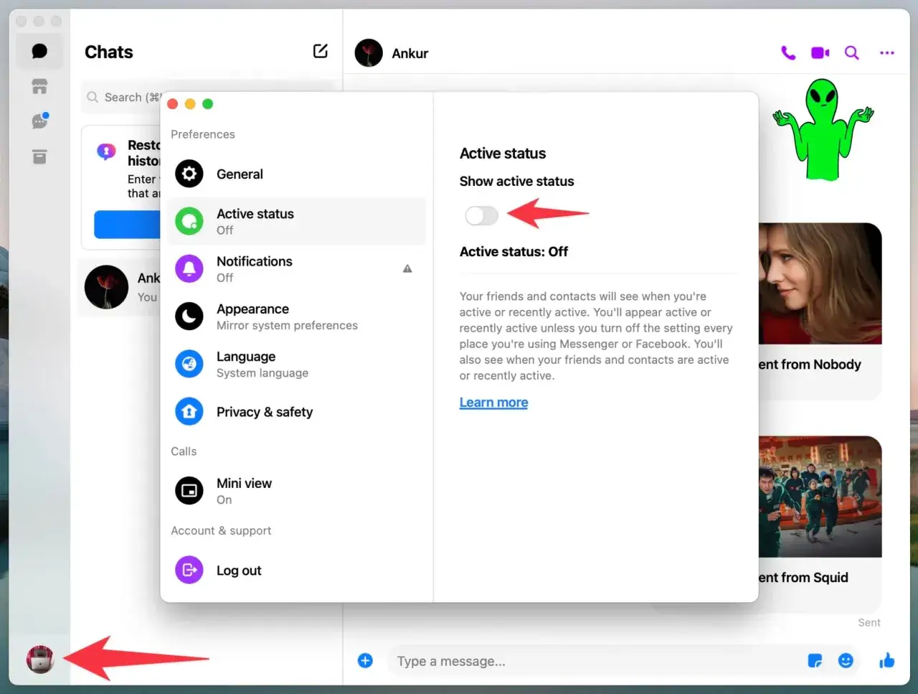Viewport: 918px width, 694px height.
Task: Select General in Preferences
Action: 295,174
